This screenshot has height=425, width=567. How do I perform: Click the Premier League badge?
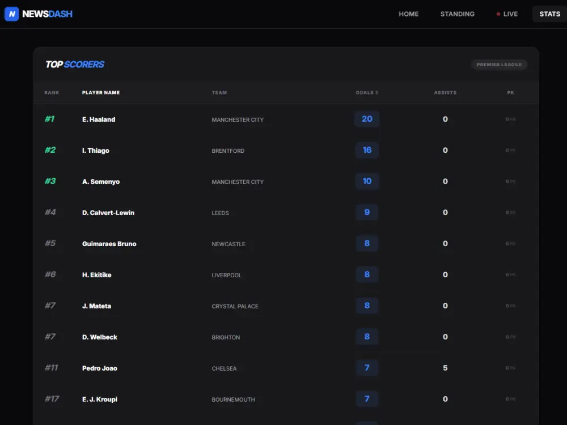coord(499,65)
